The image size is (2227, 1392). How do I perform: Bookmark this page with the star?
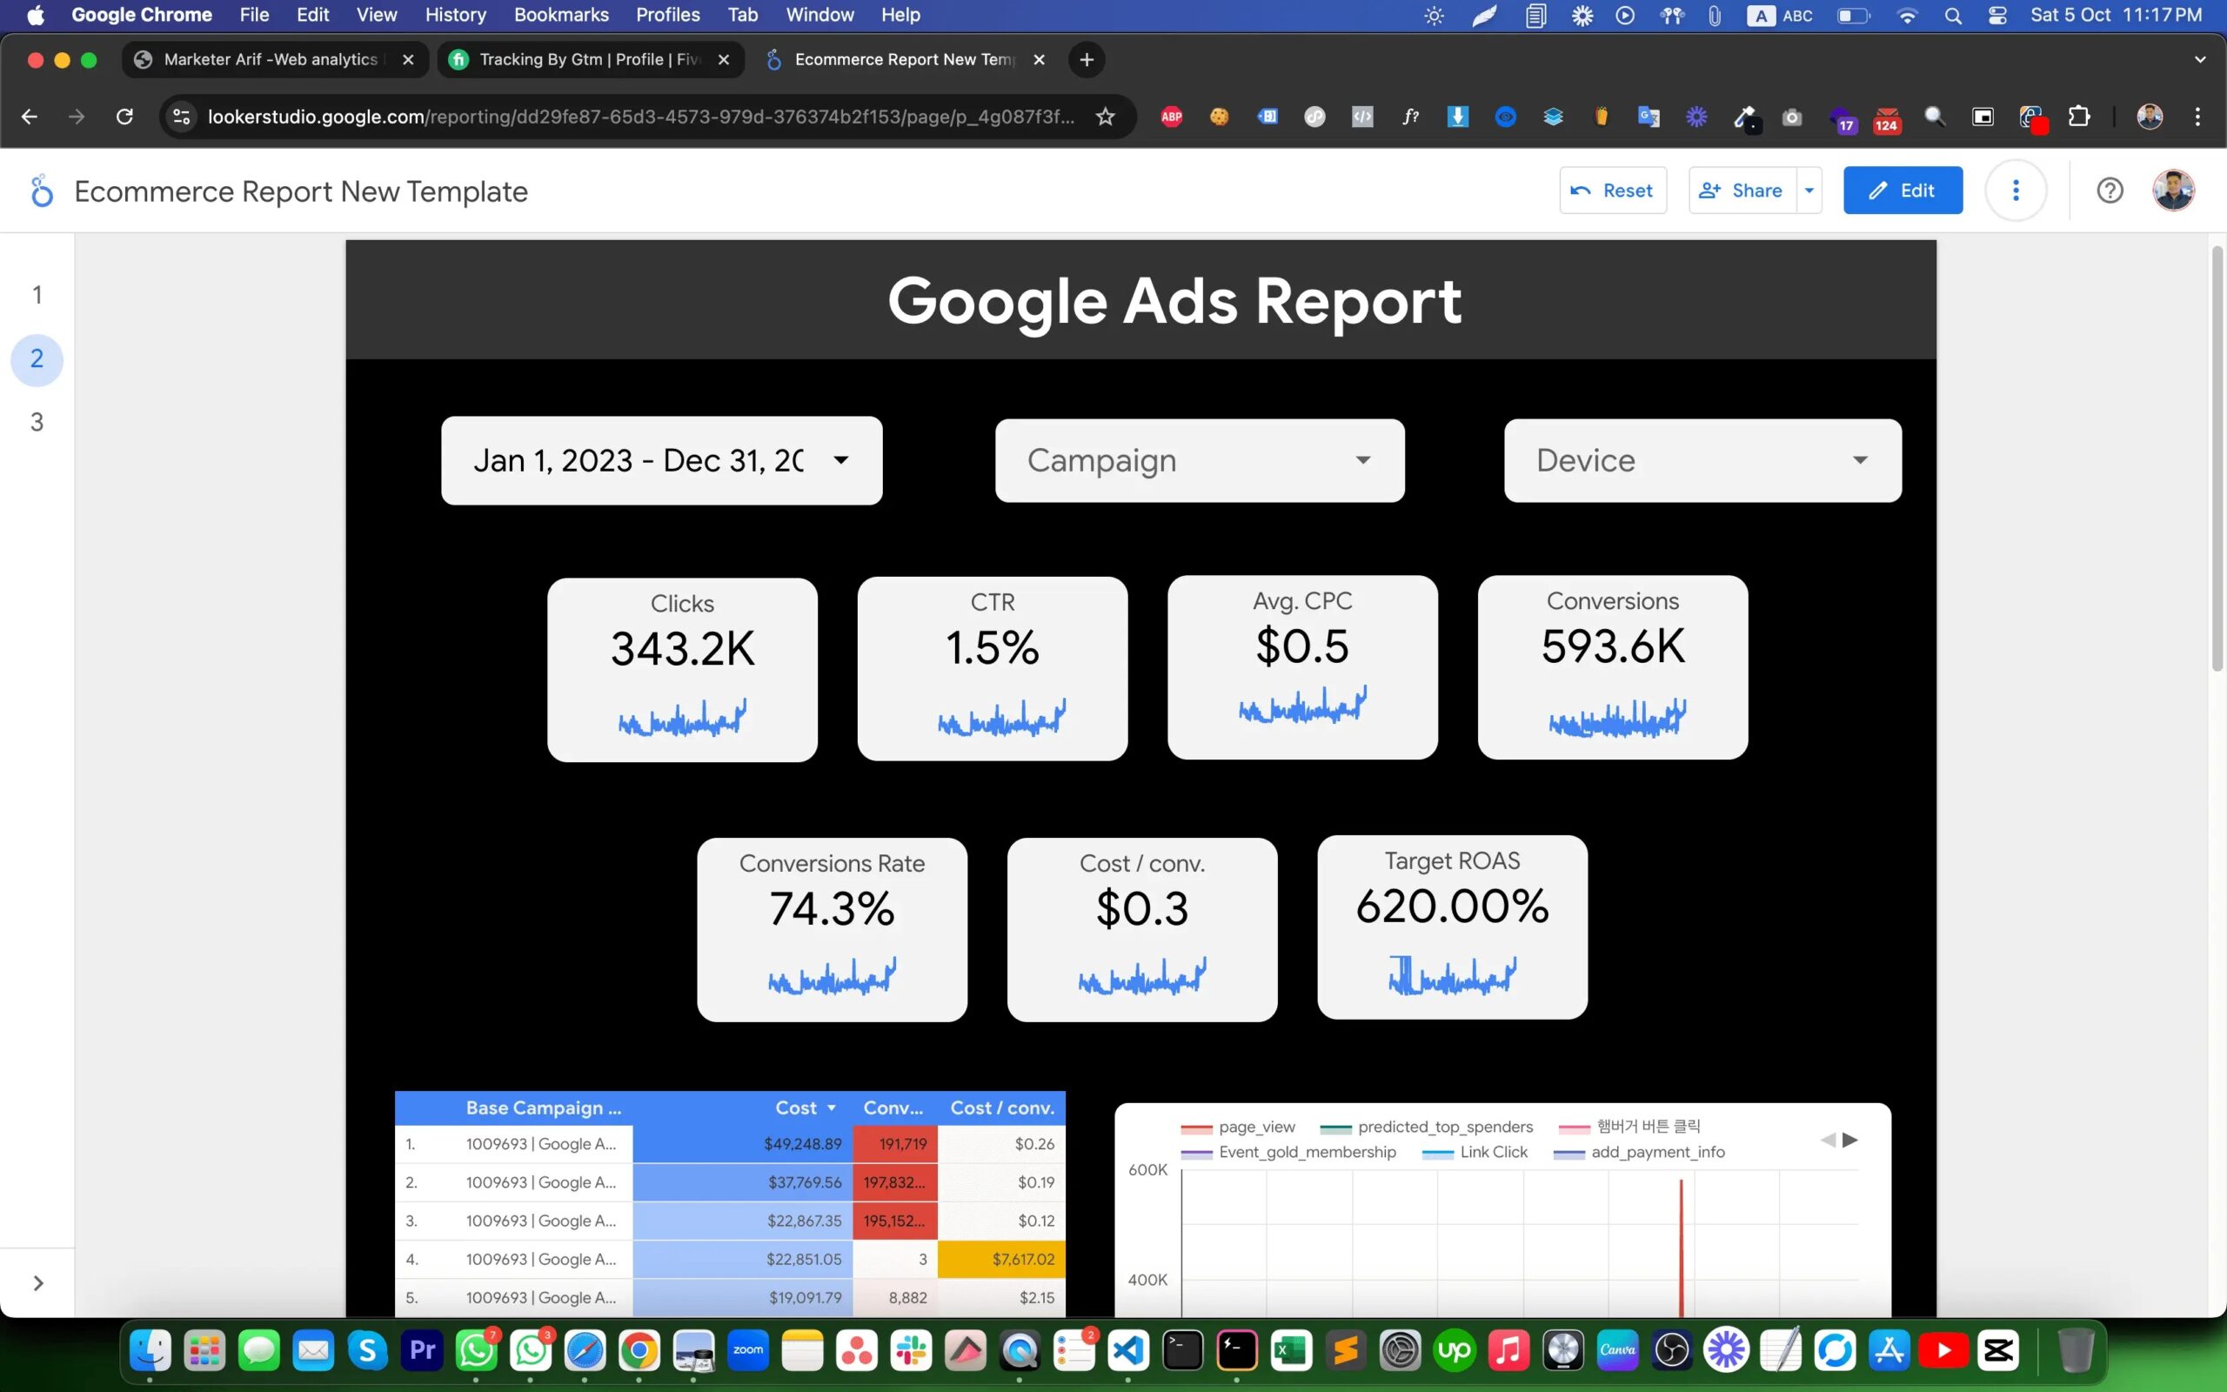click(x=1105, y=116)
